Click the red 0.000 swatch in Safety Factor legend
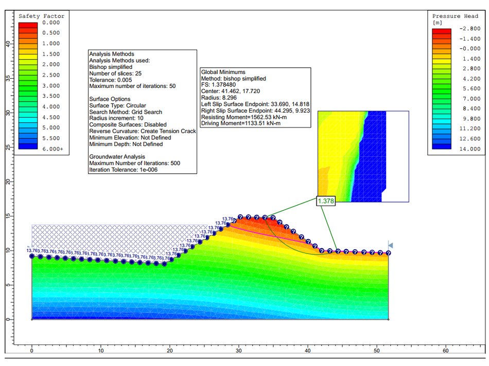Image resolution: width=489 pixels, height=366 pixels. pos(28,25)
